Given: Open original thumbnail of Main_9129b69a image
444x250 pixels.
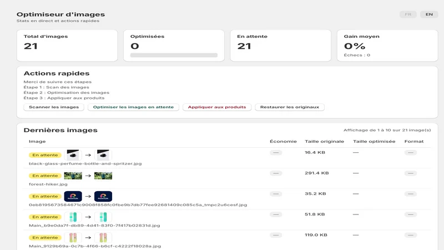Looking at the screenshot, I should (73, 238).
